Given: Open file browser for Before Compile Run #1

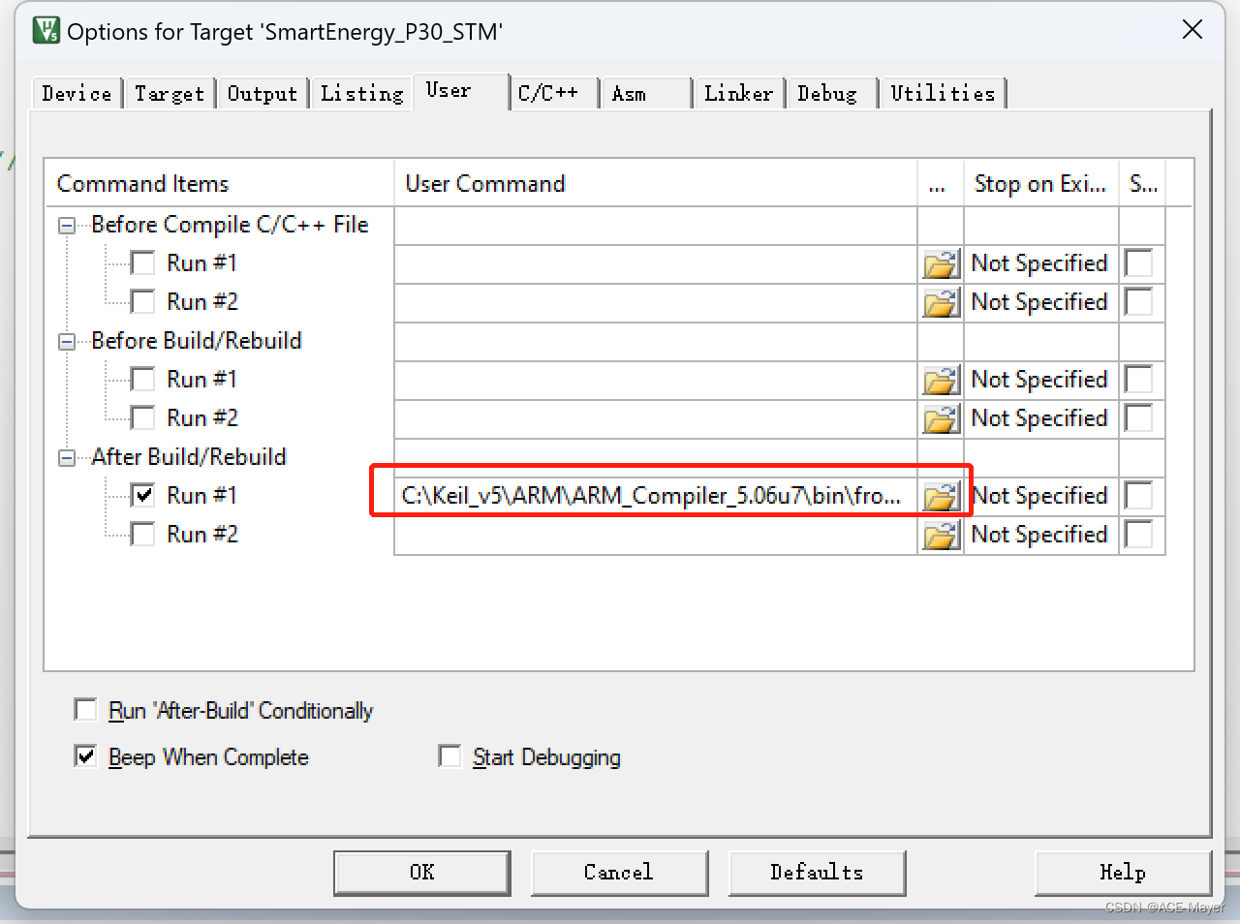Looking at the screenshot, I should 940,262.
